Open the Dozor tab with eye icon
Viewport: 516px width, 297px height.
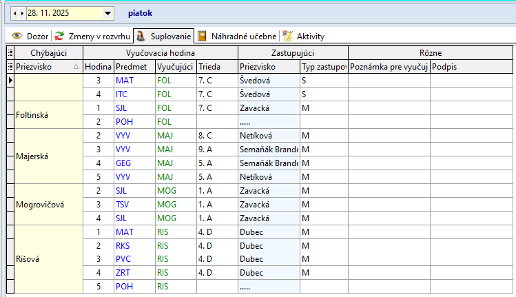[x=18, y=36]
